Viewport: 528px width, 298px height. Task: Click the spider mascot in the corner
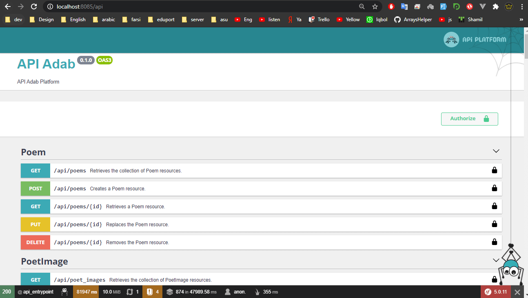pos(511,265)
